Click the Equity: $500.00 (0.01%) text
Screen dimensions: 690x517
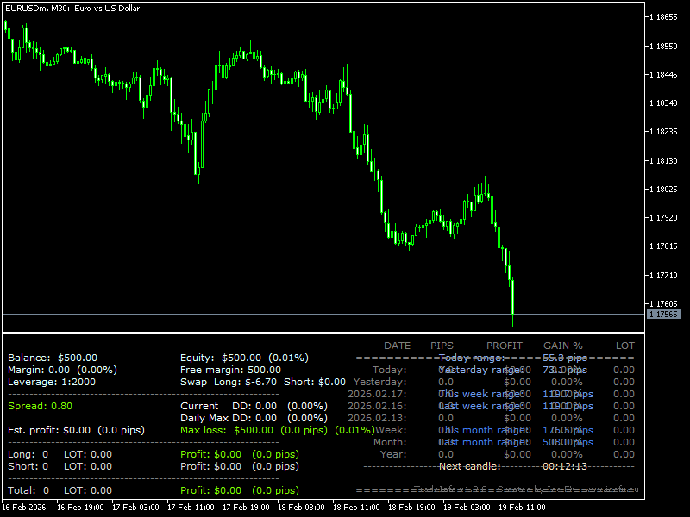click(245, 358)
